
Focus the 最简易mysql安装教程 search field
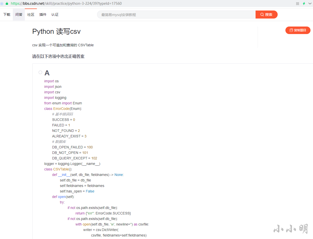point(176,15)
